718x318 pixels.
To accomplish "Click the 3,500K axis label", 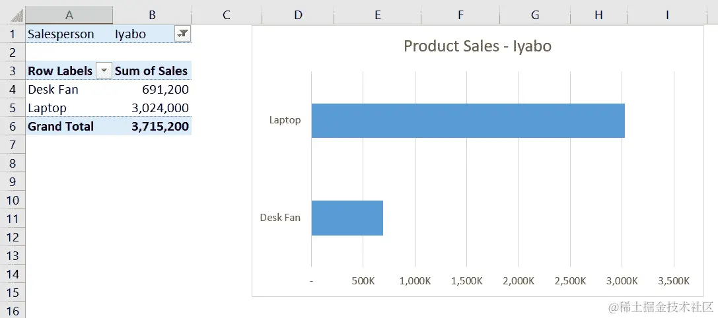I will pos(674,281).
